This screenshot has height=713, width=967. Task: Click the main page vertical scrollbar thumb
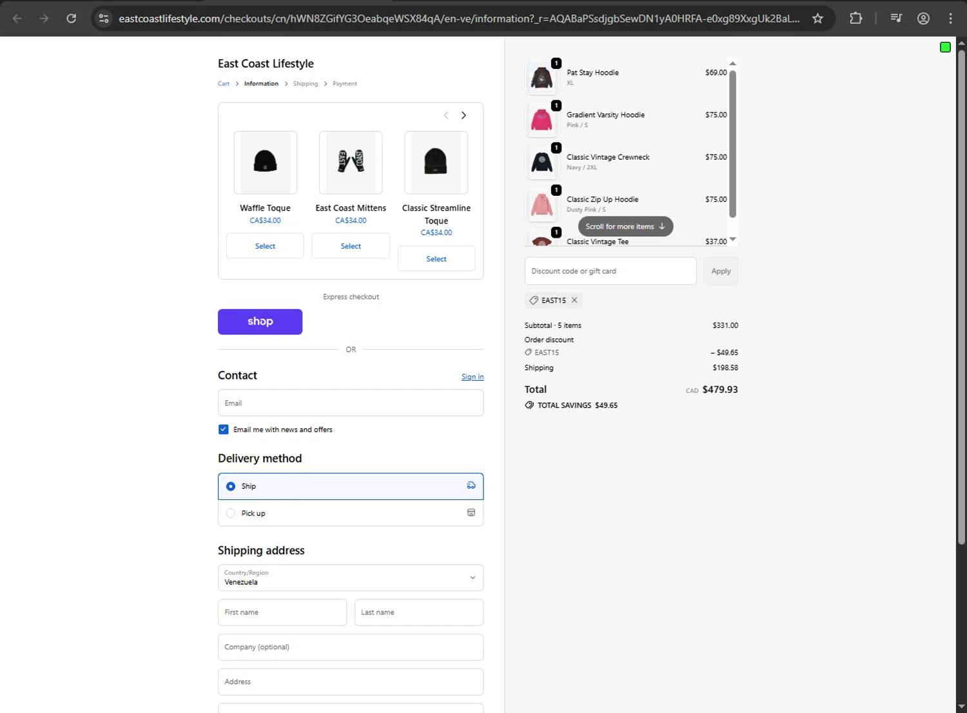point(961,296)
